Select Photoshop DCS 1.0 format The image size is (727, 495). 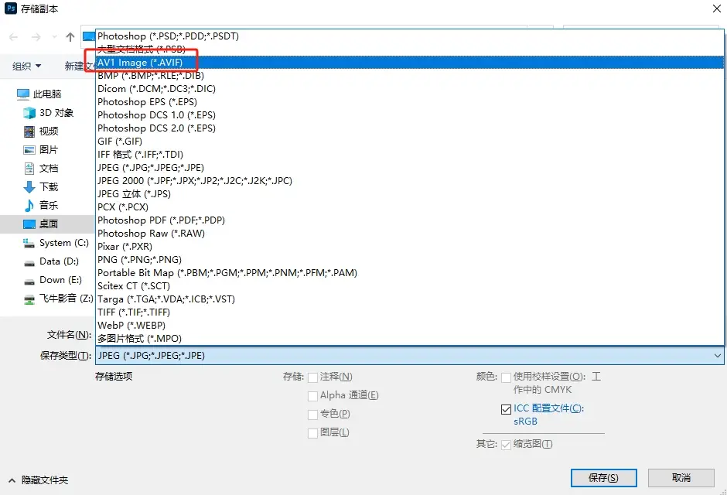click(x=410, y=115)
